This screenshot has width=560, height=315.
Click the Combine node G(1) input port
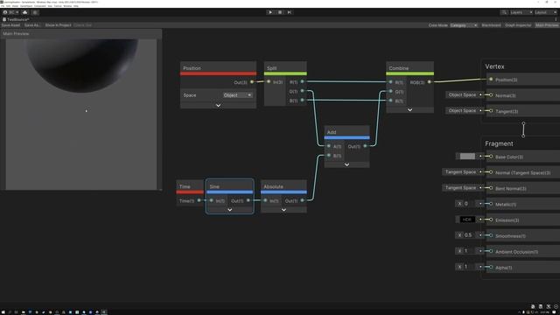[391, 91]
